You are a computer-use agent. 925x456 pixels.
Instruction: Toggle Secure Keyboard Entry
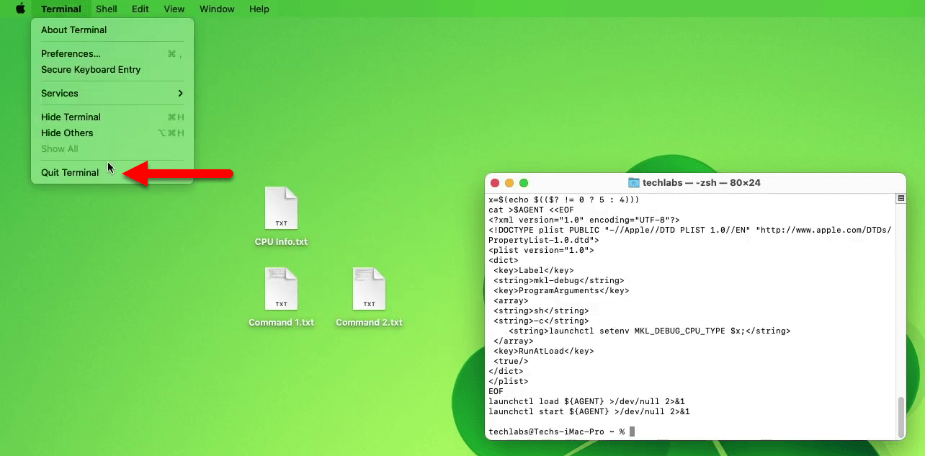[112, 70]
